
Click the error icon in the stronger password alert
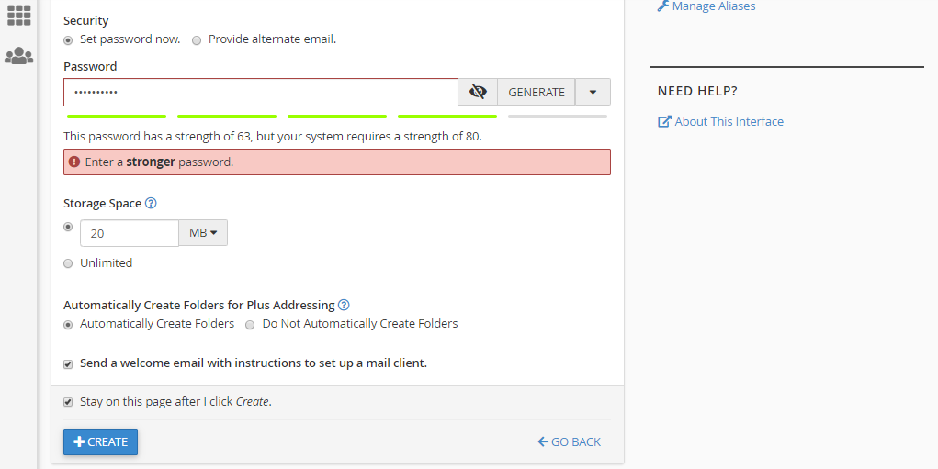click(x=74, y=162)
